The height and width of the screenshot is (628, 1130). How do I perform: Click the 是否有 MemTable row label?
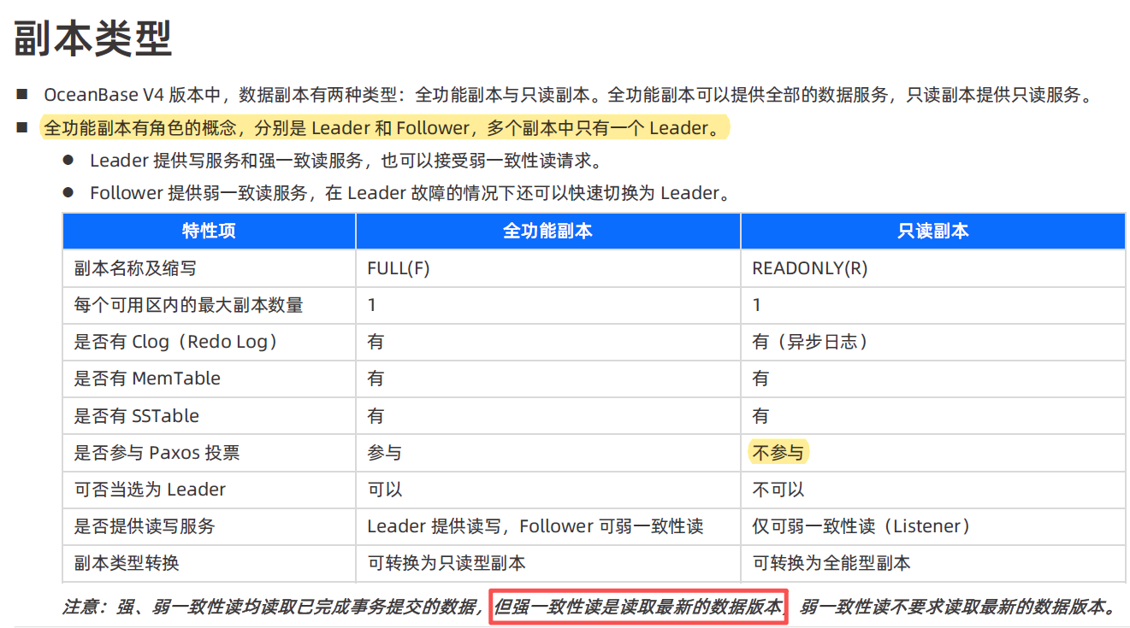(x=147, y=379)
